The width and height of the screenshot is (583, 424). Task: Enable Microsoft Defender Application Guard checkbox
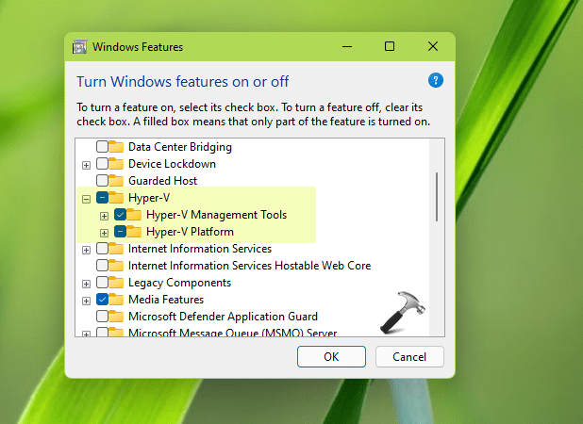click(102, 317)
